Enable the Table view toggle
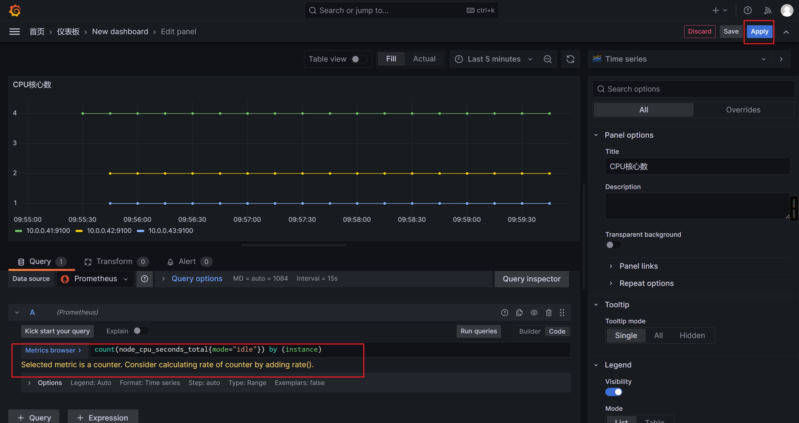 pyautogui.click(x=359, y=59)
